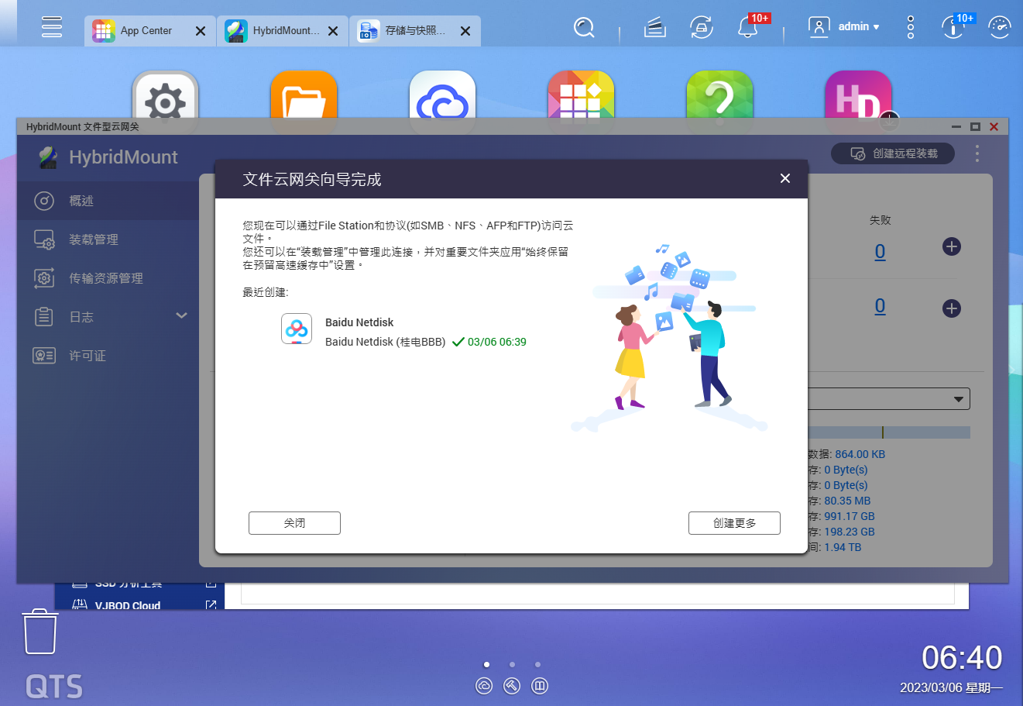1023x706 pixels.
Task: Click the first 失败 count link 0
Action: [880, 252]
